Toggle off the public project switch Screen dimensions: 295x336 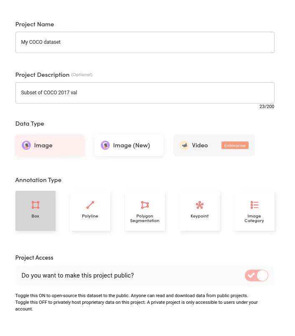(x=256, y=275)
